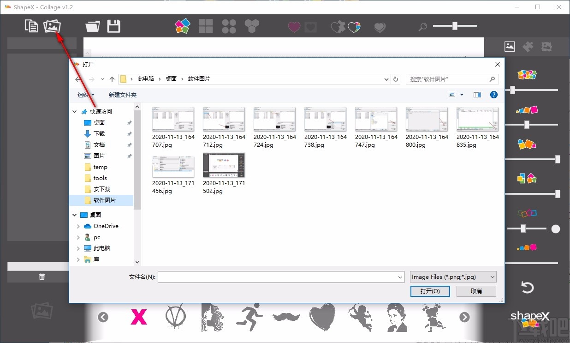570x343 pixels.
Task: Choose the grid collage layout icon
Action: pos(206,26)
